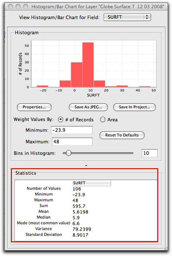Open the SURFT field dropdown
This screenshot has width=172, height=256.
pyautogui.click(x=127, y=17)
